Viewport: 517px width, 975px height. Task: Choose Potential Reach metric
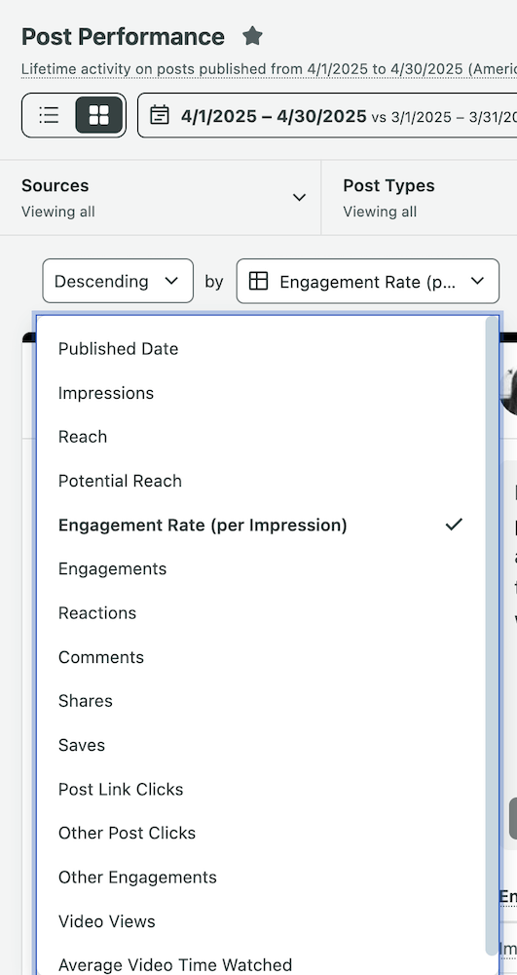[261, 481]
